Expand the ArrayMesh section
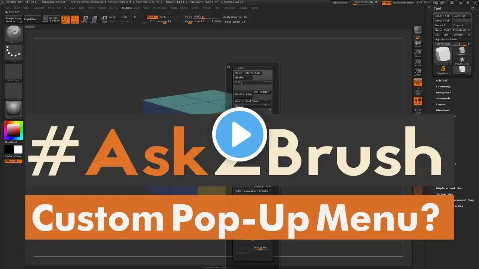Image resolution: width=479 pixels, height=269 pixels. (443, 92)
